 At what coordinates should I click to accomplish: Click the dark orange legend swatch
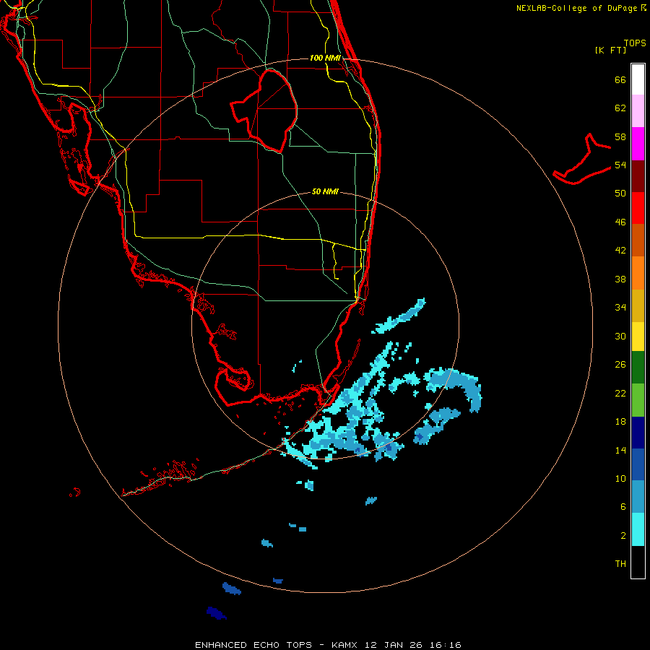638,240
